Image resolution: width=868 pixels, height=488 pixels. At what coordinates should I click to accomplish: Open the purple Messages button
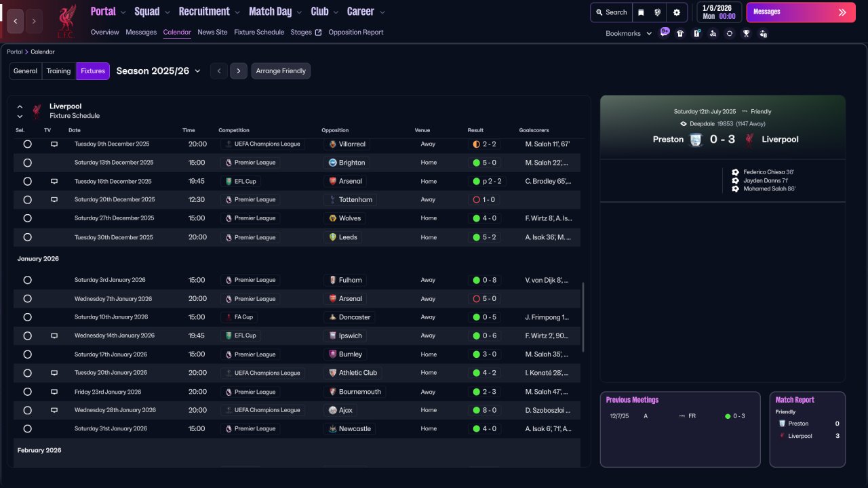(x=801, y=12)
